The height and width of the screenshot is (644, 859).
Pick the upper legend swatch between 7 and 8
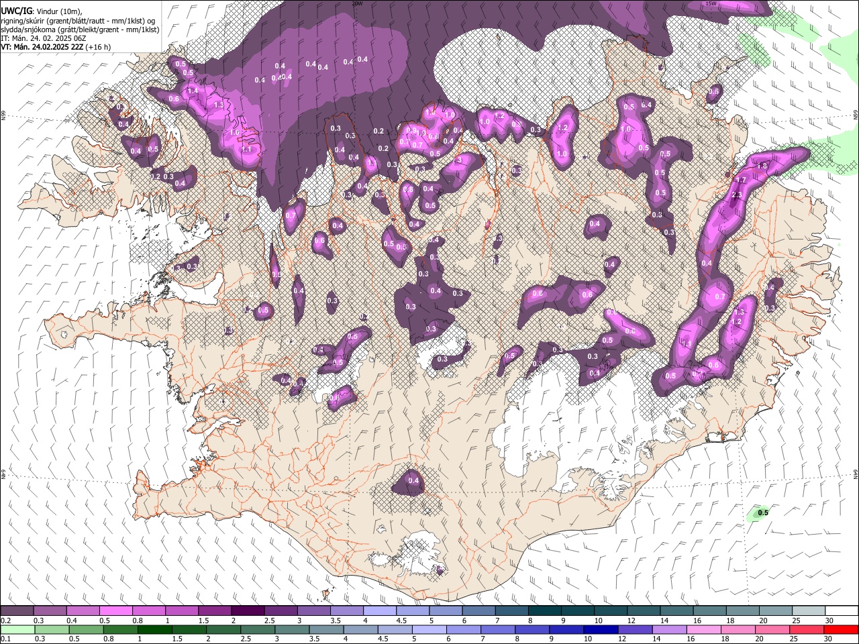pos(511,611)
